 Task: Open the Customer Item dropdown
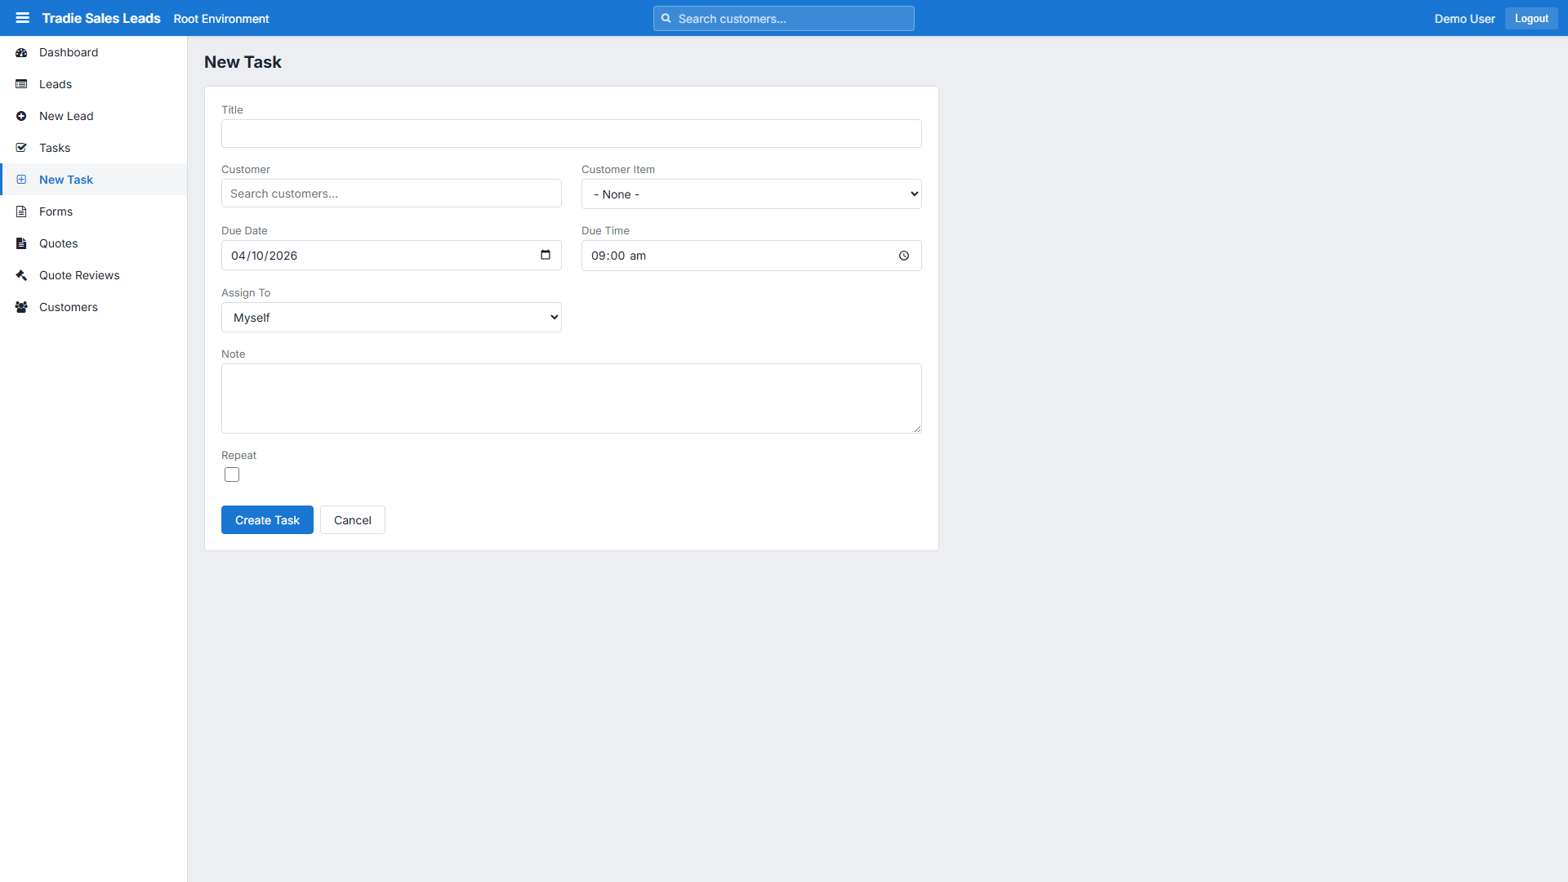click(x=751, y=194)
